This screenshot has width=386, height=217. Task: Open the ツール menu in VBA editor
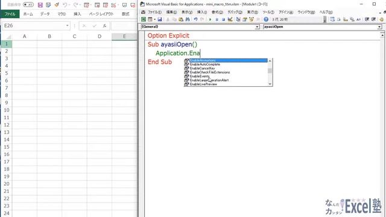pos(268,12)
